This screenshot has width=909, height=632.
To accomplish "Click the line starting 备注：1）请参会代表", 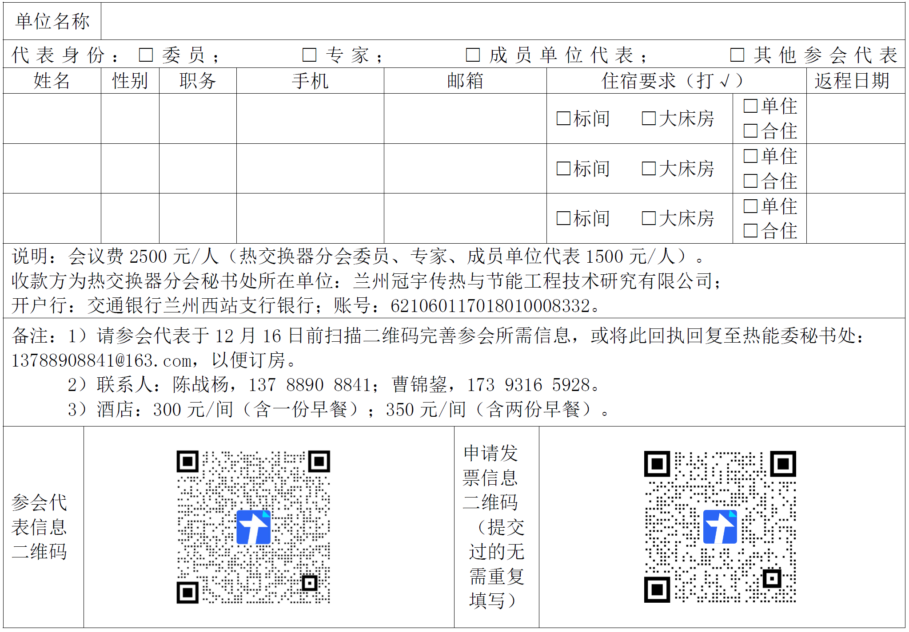I will [438, 336].
